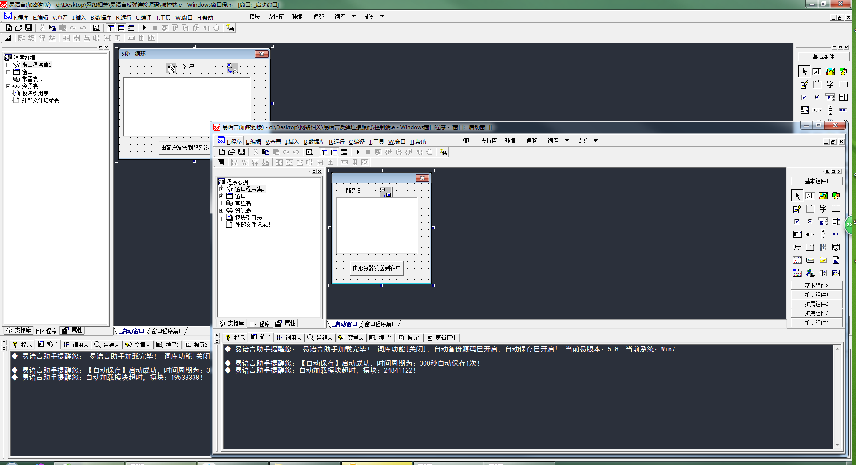The width and height of the screenshot is (856, 465).
Task: Click the timer component on the 5秒一循环 form
Action: click(x=171, y=68)
